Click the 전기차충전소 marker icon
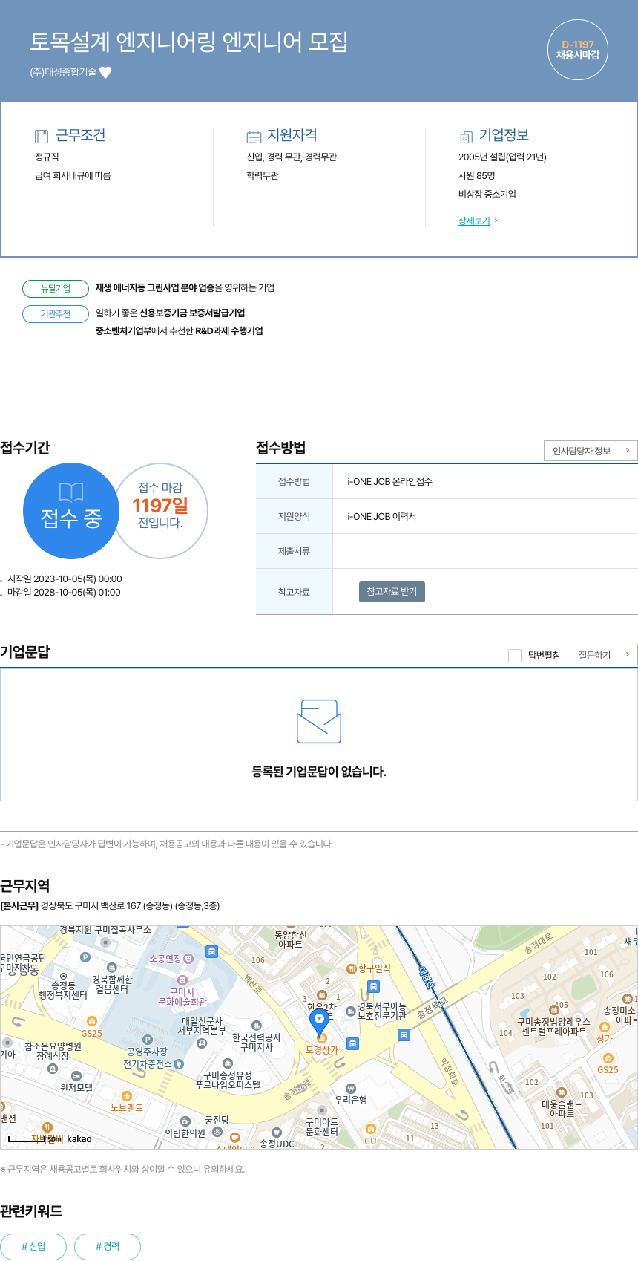The height and width of the screenshot is (1261, 638). [179, 1064]
